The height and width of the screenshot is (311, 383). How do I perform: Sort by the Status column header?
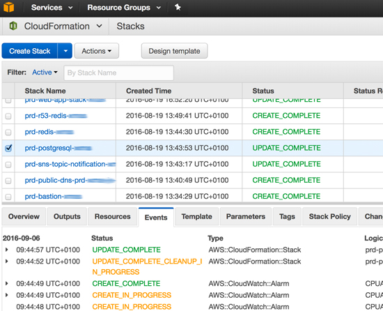263,91
